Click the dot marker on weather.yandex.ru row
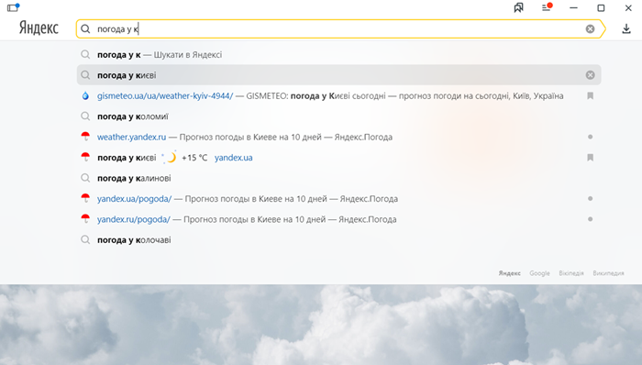 (590, 137)
